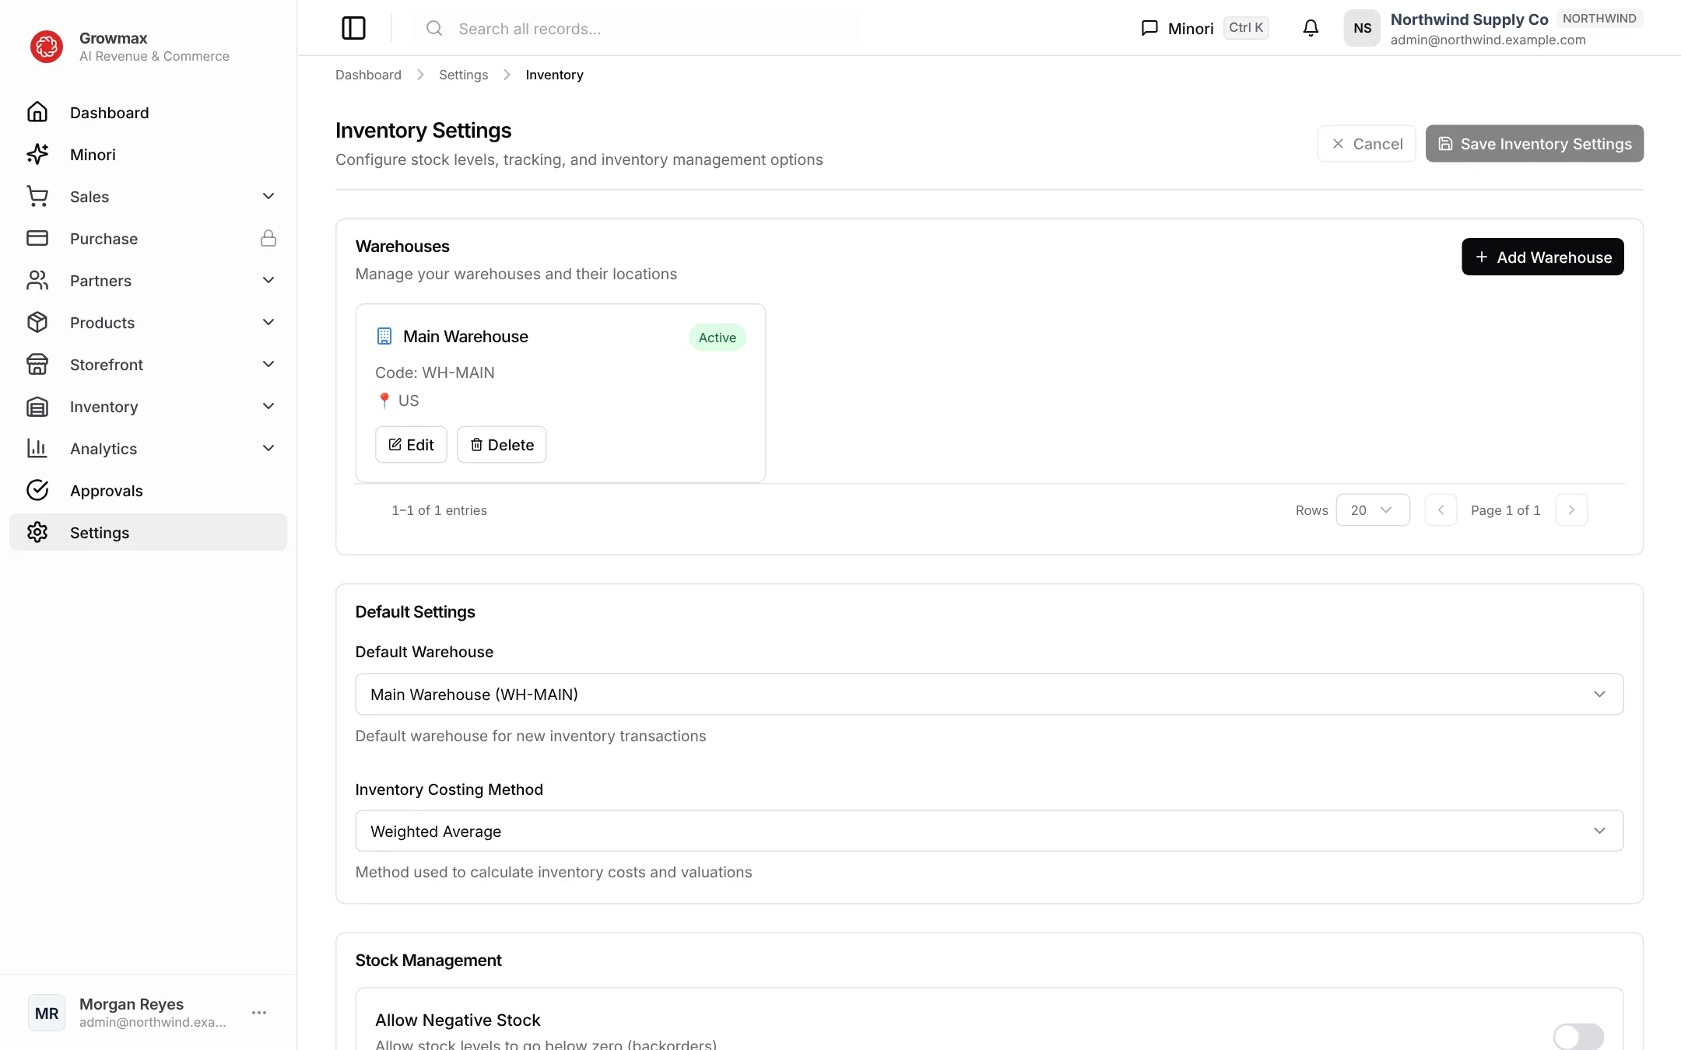1681x1050 pixels.
Task: Click the Settings gear icon in sidebar
Action: click(x=37, y=533)
